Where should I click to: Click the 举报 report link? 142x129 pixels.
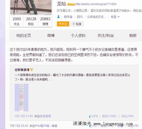[54, 126]
